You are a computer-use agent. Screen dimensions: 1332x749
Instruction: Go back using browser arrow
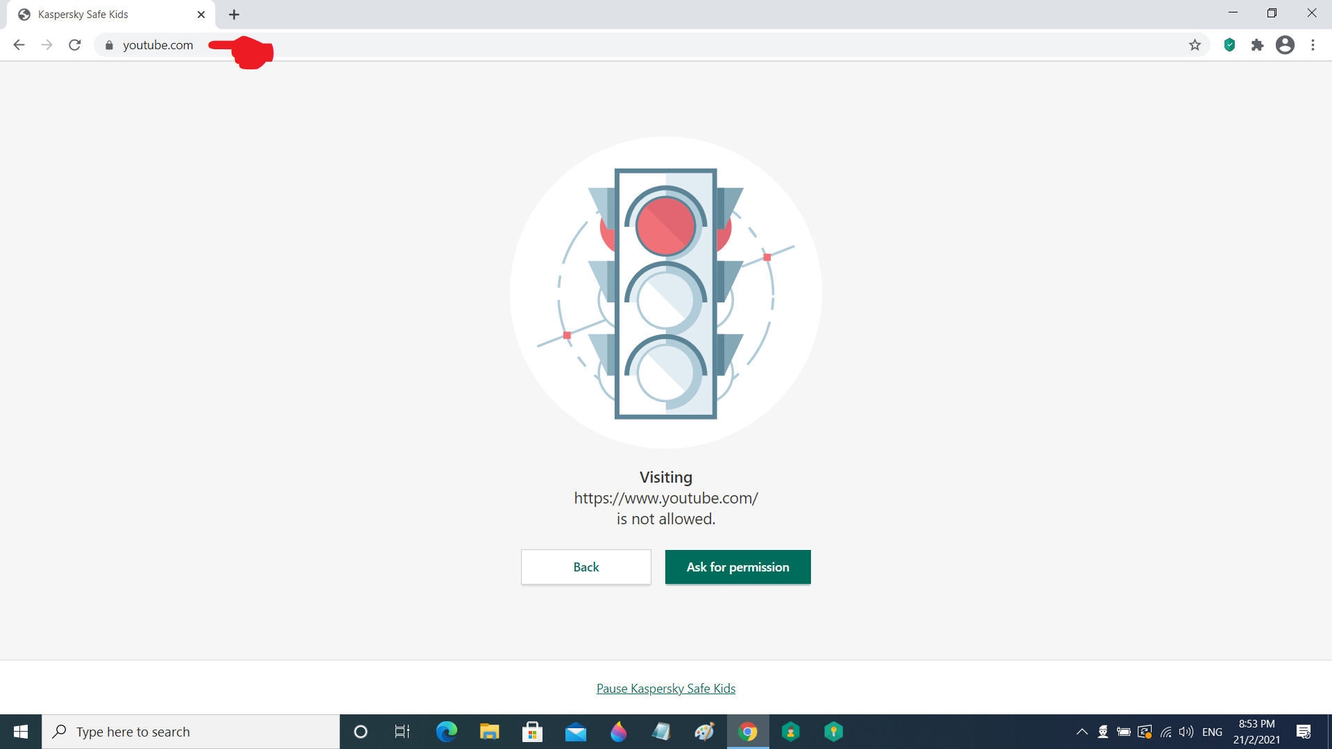pyautogui.click(x=19, y=45)
